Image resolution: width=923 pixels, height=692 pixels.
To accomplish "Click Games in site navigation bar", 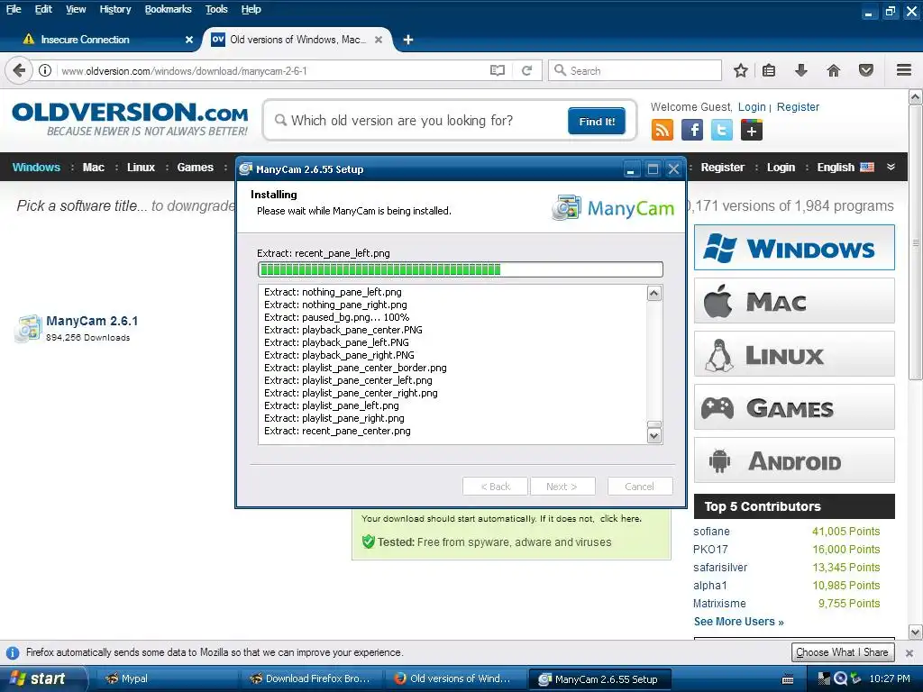I will coord(196,167).
